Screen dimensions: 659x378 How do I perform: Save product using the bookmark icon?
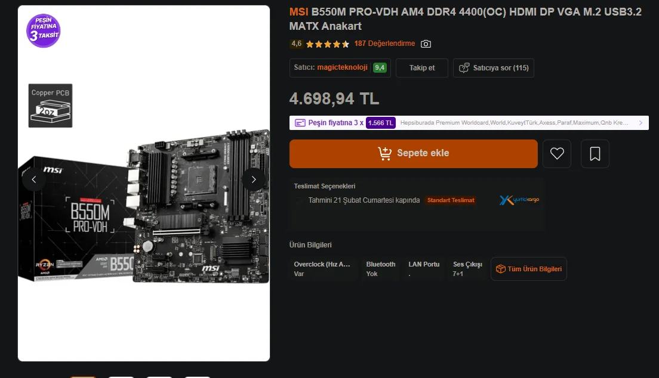(x=595, y=154)
